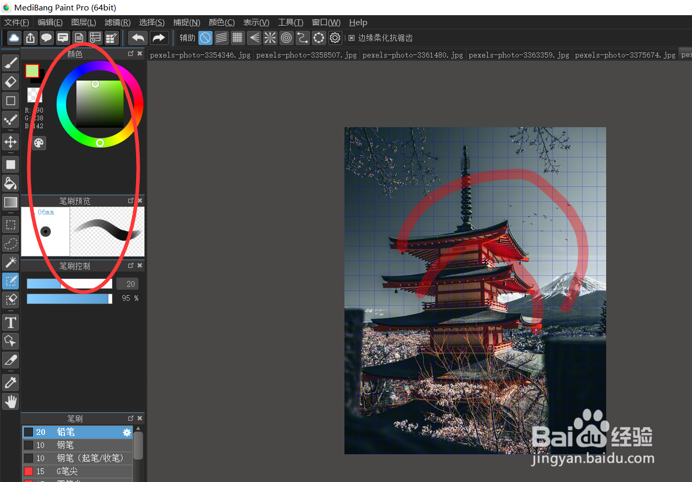
Task: Select the Eraser tool
Action: [x=10, y=82]
